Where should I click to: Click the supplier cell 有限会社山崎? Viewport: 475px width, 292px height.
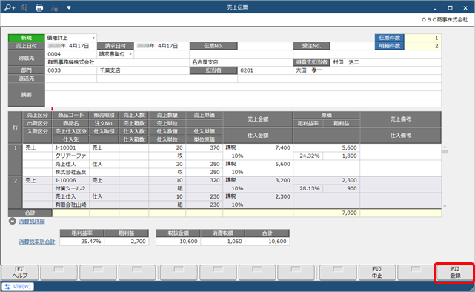71,205
